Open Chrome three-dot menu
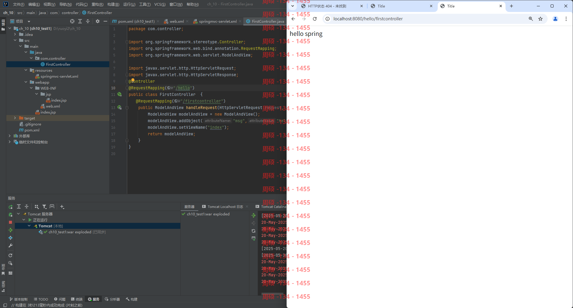 566,19
